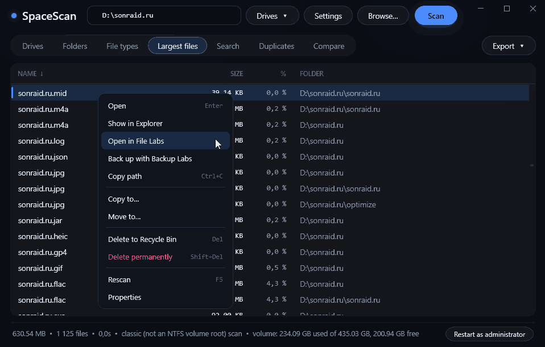
Task: Sort by the SIZE column header
Action: coord(237,74)
